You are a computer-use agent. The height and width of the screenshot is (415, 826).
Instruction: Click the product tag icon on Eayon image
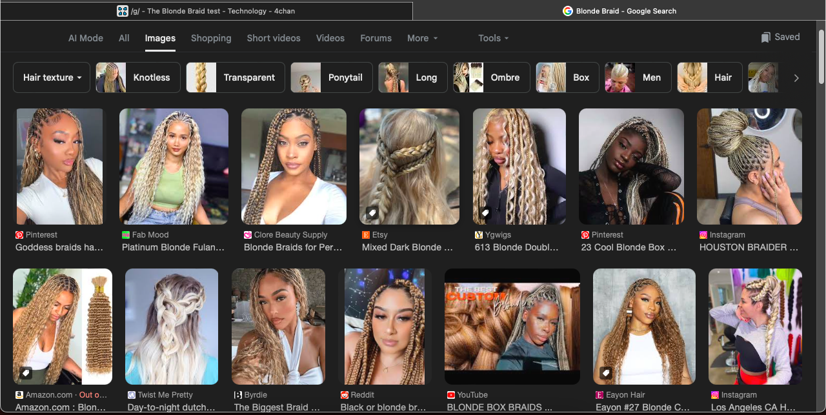coord(606,372)
